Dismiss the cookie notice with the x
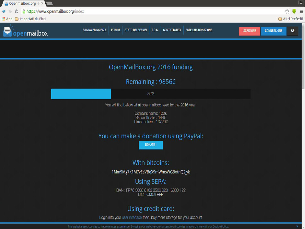305x229 pixels. click(x=297, y=226)
